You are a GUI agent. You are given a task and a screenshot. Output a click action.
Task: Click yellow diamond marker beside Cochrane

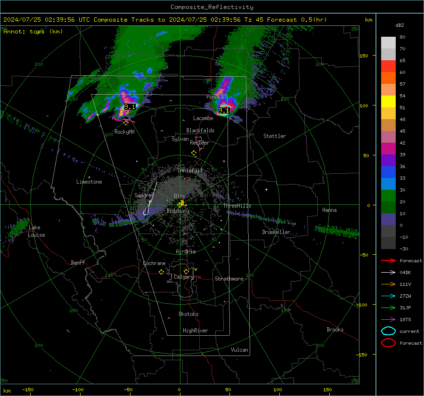(x=162, y=272)
